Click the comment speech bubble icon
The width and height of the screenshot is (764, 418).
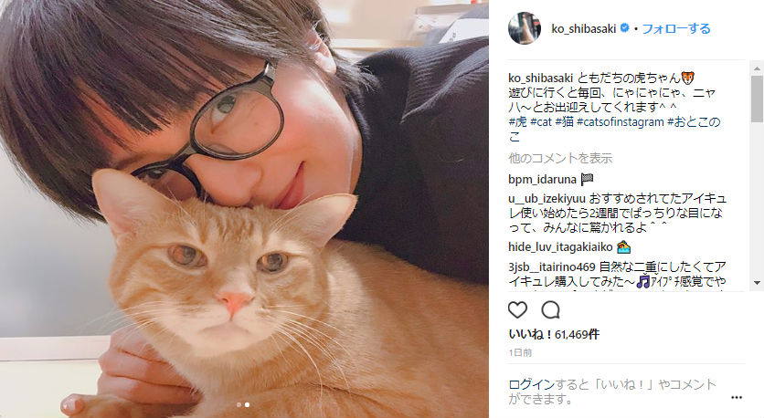(x=550, y=309)
